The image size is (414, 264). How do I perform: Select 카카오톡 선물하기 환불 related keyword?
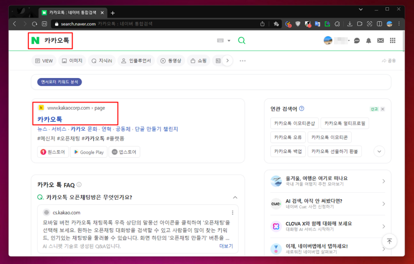click(335, 151)
